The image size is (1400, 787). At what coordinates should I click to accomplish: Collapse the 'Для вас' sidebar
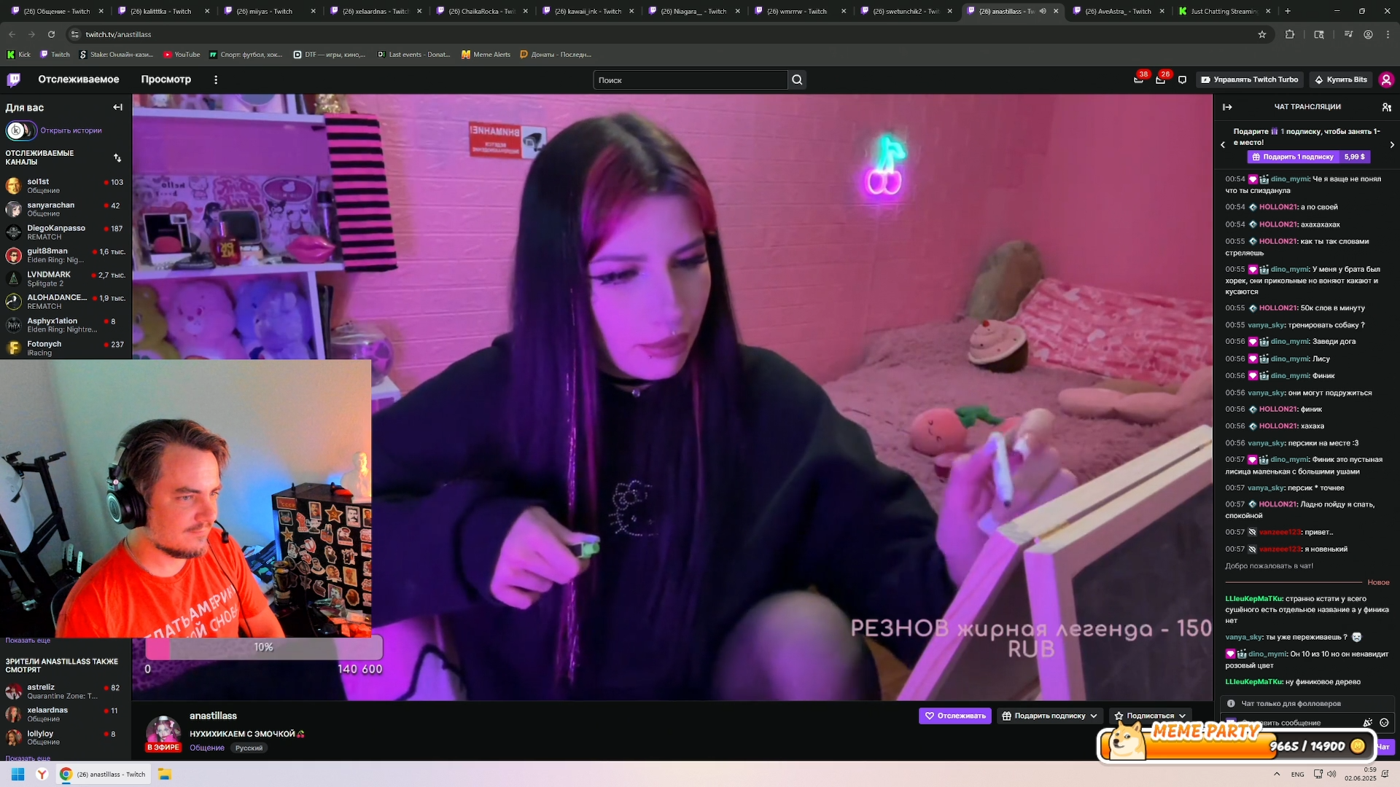(x=117, y=107)
